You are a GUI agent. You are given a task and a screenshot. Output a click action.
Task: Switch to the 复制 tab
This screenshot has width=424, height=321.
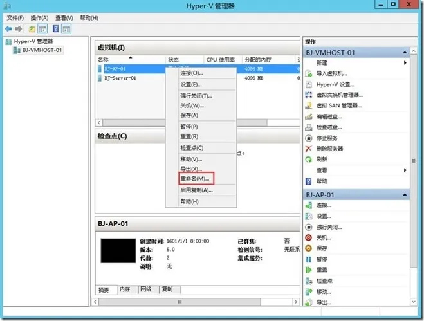click(170, 289)
